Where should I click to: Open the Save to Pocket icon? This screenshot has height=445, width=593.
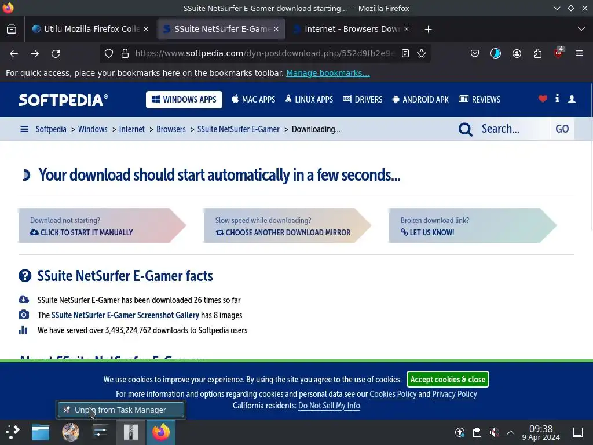pos(475,54)
